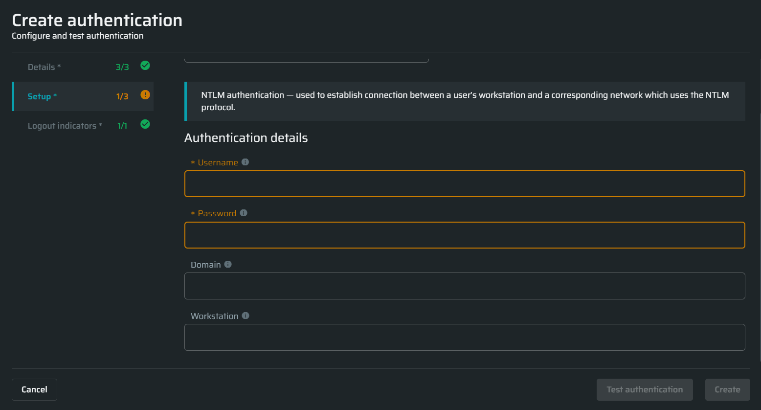The width and height of the screenshot is (761, 410).
Task: Go to the Logout indicators step
Action: 65,126
